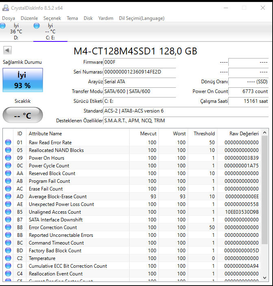Select the C: E: drive status orb
The width and height of the screenshot is (273, 286).
pyautogui.click(x=37, y=26)
